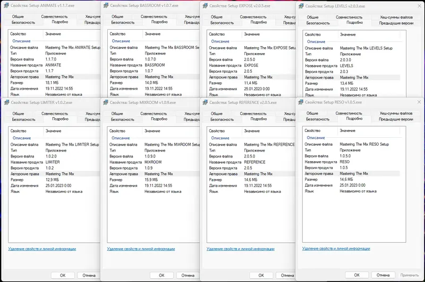Screen dimensions: 425x282
Task: Select size value 12,9 МБ
Action: [x=52, y=180]
